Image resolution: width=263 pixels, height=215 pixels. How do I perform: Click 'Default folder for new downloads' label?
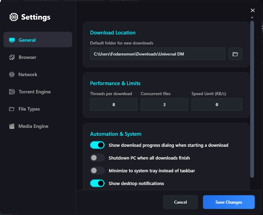pyautogui.click(x=121, y=43)
